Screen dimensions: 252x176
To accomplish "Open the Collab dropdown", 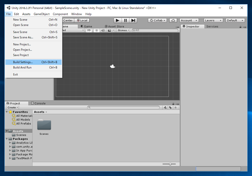I will point(157,21).
